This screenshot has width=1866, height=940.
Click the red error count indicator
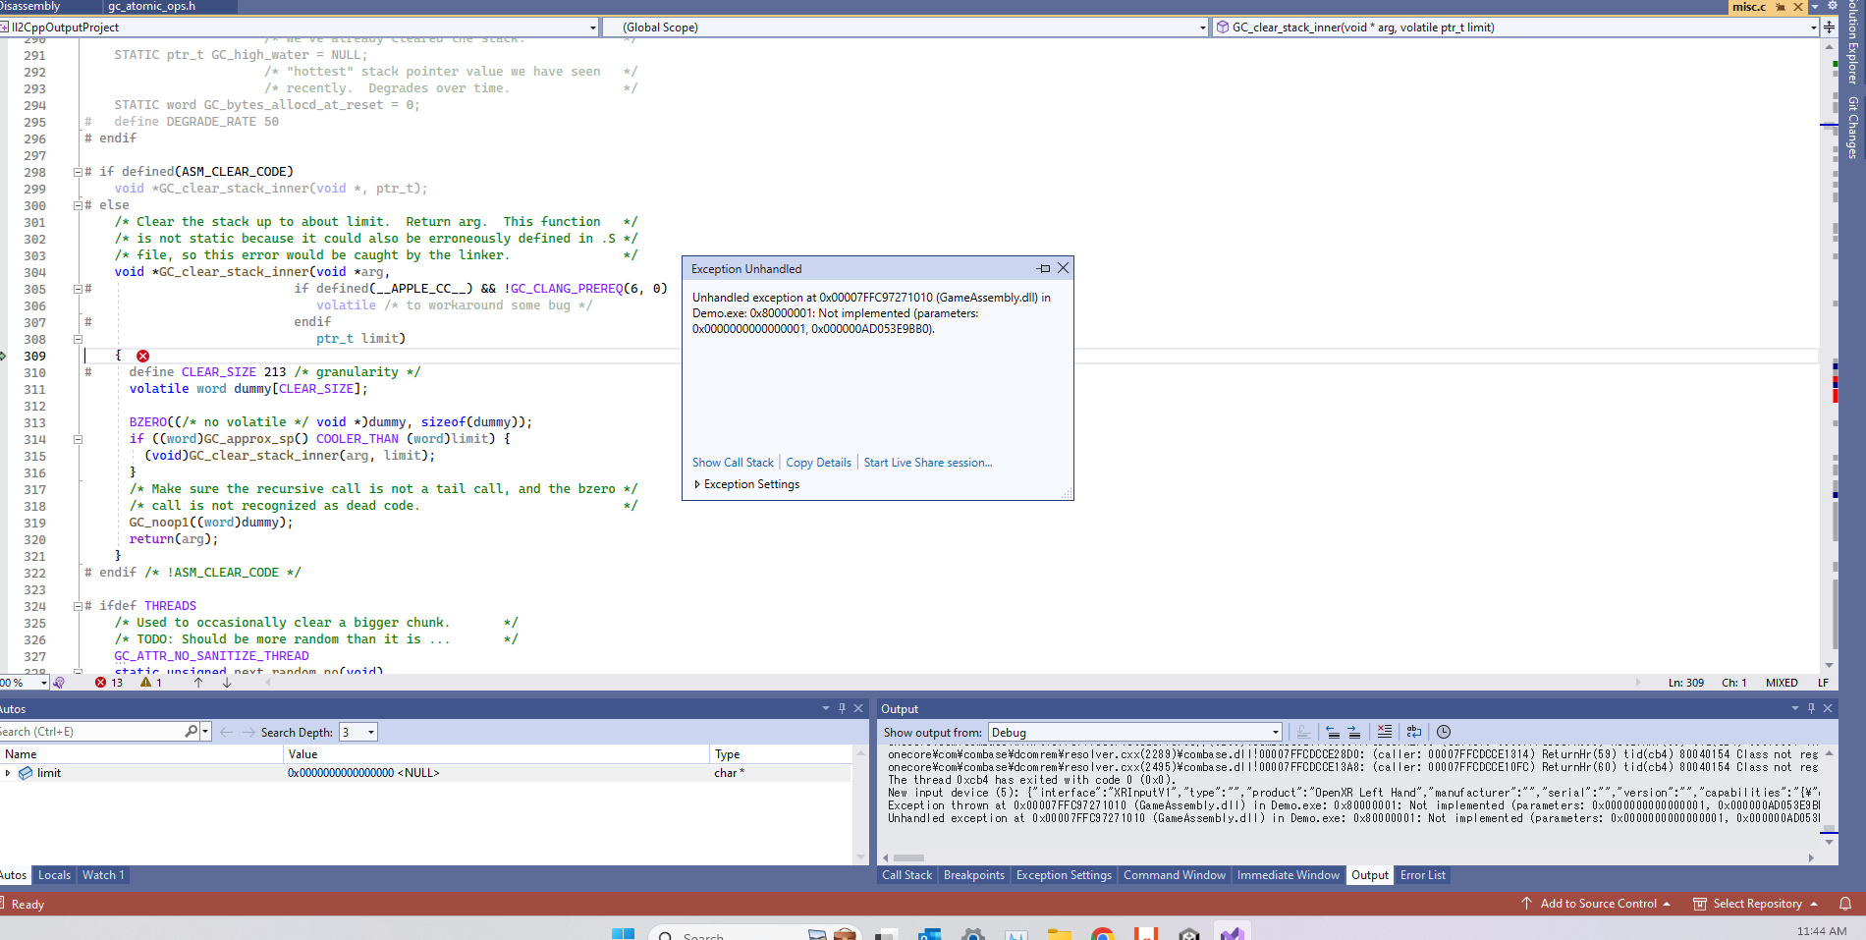click(108, 683)
